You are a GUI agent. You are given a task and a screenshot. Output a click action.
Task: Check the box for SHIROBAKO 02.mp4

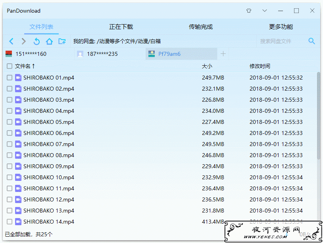[10, 89]
